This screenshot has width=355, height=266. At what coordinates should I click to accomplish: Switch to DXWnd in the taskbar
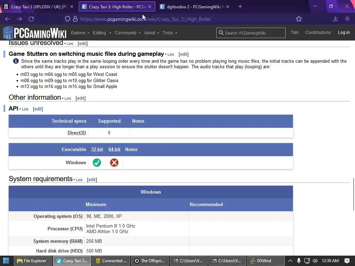pos(266,261)
